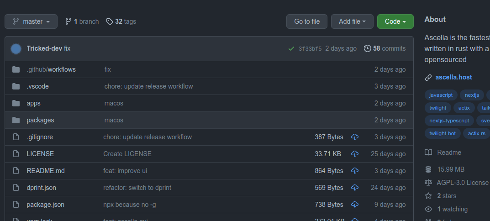
Task: Open commit hash 3f33bf5
Action: (310, 49)
